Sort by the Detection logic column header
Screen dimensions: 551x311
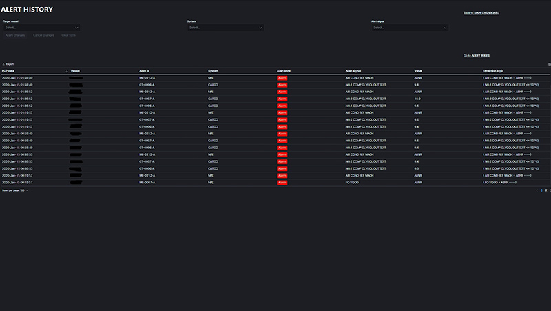point(494,71)
